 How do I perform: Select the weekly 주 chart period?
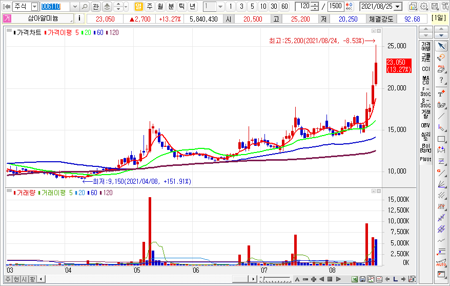coord(150,6)
